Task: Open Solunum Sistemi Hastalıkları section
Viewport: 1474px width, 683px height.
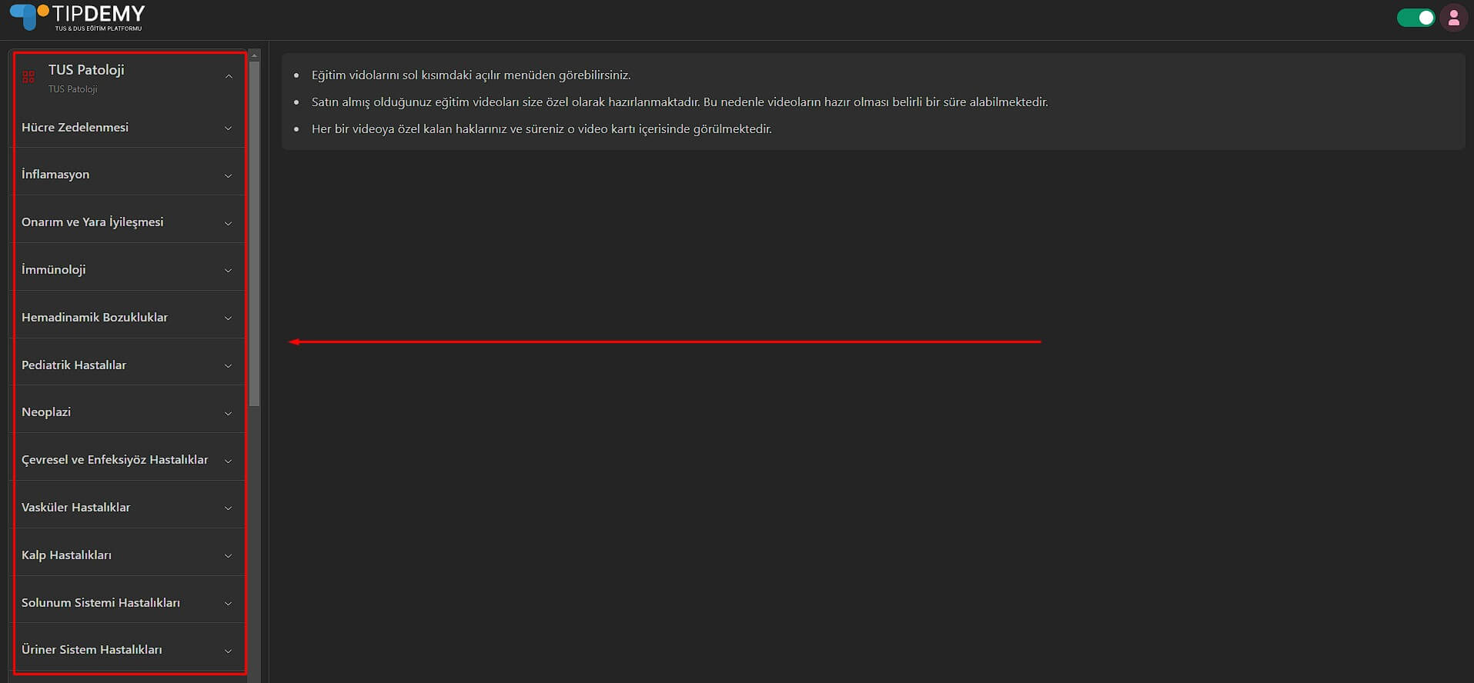Action: tap(101, 603)
